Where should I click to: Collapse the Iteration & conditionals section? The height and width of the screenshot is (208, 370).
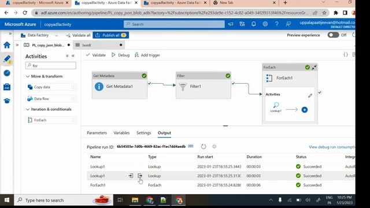coord(28,109)
